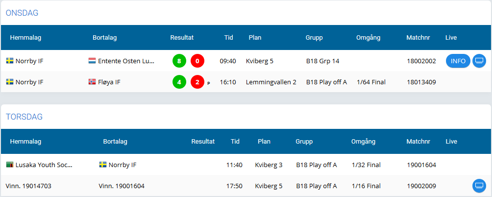Click match number 18013409
The height and width of the screenshot is (197, 492).
pyautogui.click(x=421, y=82)
